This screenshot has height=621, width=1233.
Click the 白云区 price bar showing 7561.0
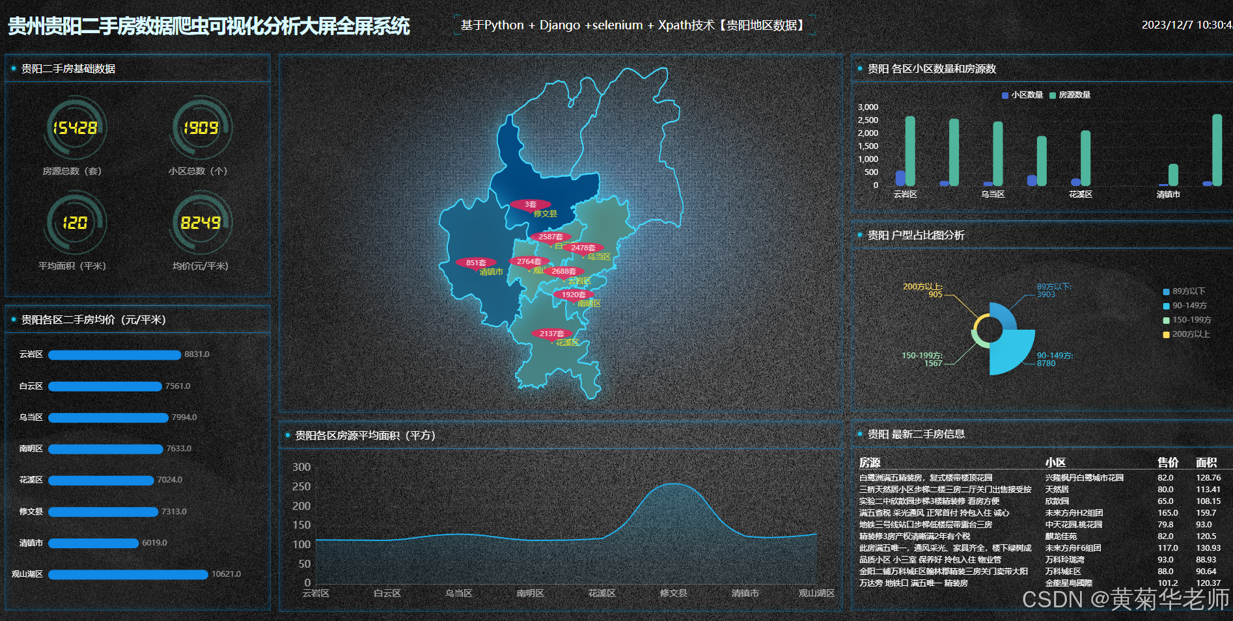pos(105,386)
